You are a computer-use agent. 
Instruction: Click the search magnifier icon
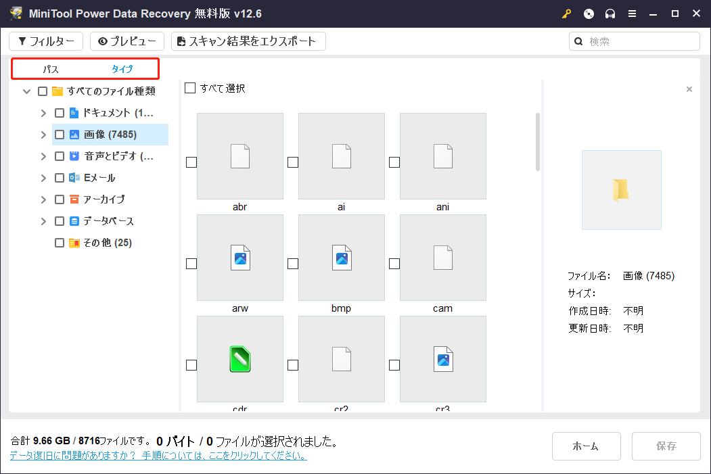pos(578,41)
